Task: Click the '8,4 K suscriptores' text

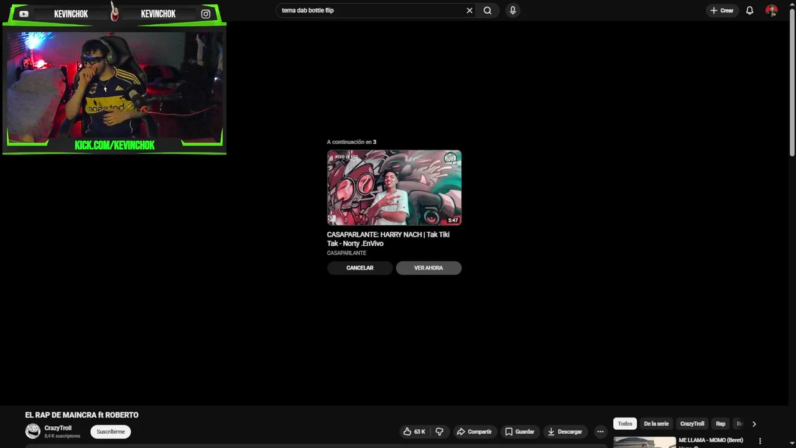Action: click(x=62, y=436)
